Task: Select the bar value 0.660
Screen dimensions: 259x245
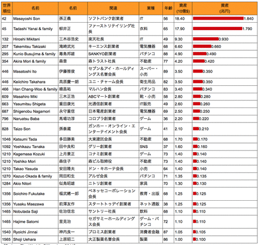Action: coord(216,46)
